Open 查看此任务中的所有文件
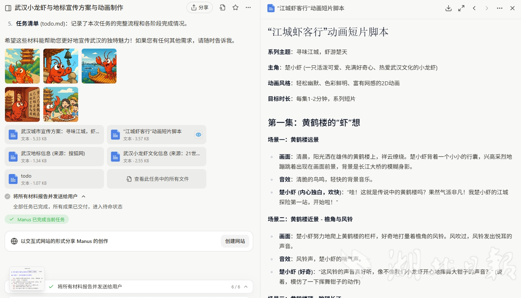 click(x=157, y=179)
